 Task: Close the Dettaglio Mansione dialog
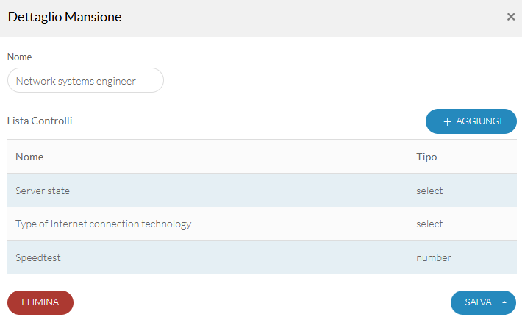[511, 17]
